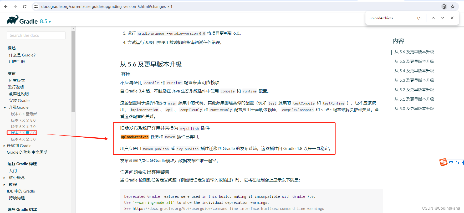Screen dimensions: 464x213
Task: Jump to 从 5.2 及更早版本升级 in contents
Action: tap(414, 90)
